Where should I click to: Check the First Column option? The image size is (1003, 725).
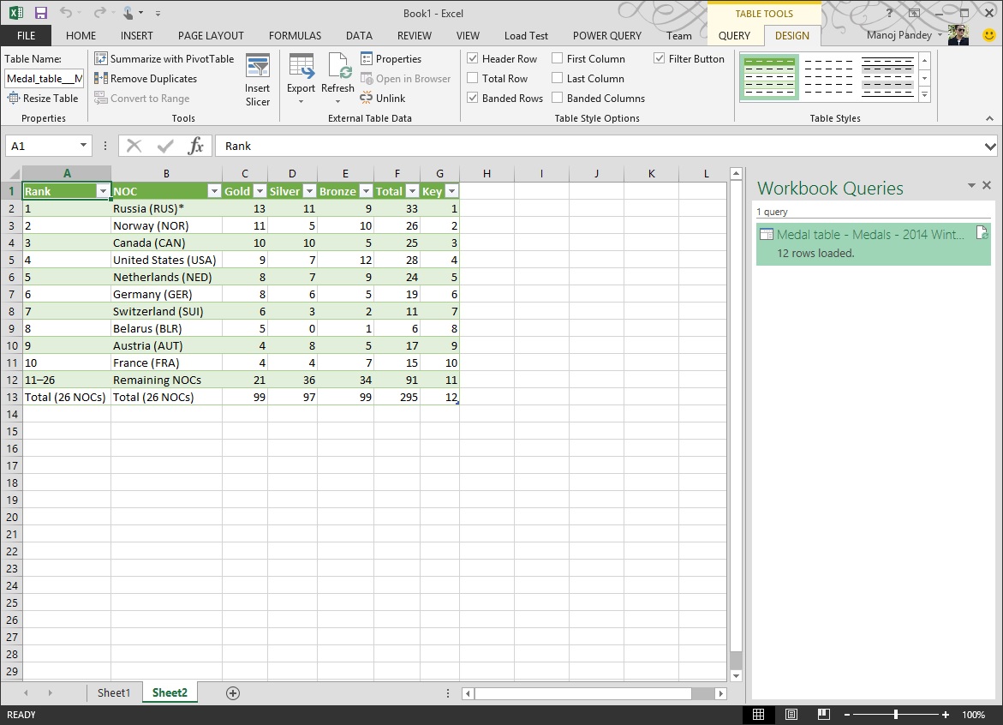(x=559, y=58)
